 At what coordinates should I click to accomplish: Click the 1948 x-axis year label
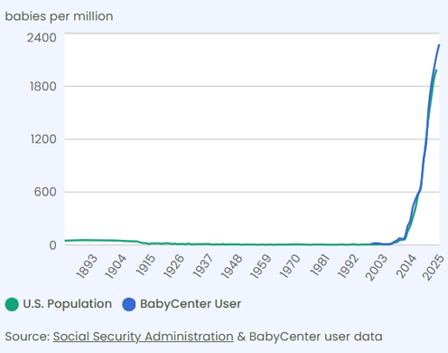tap(231, 266)
